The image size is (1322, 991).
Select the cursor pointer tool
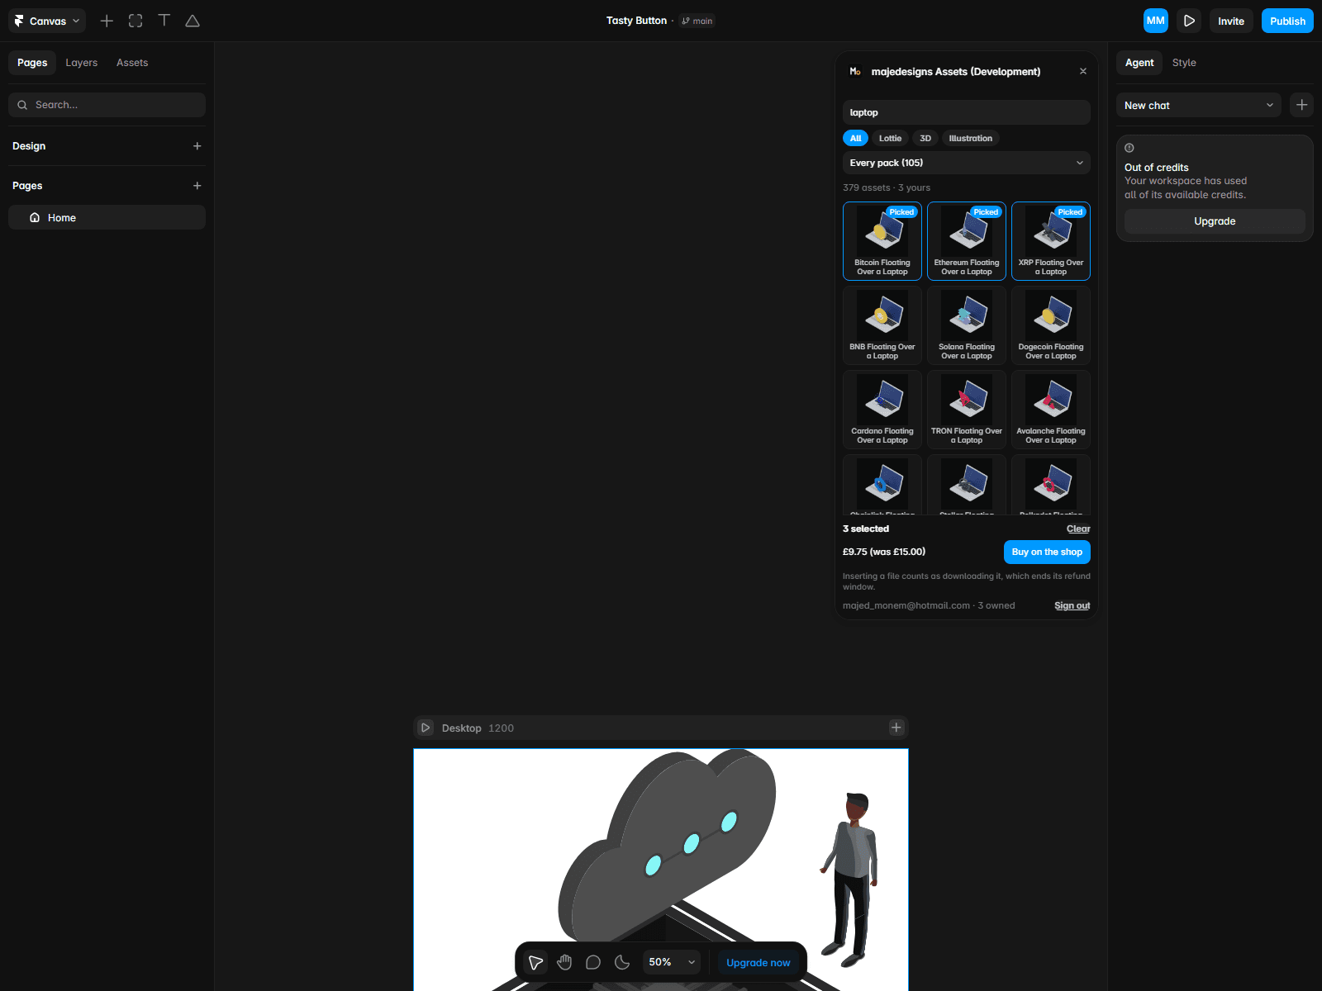[536, 962]
